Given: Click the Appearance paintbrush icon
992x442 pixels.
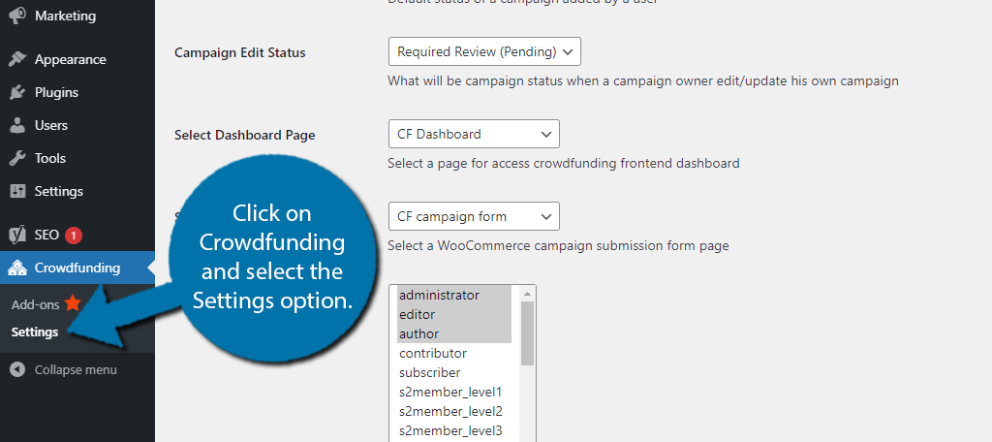Looking at the screenshot, I should point(17,59).
